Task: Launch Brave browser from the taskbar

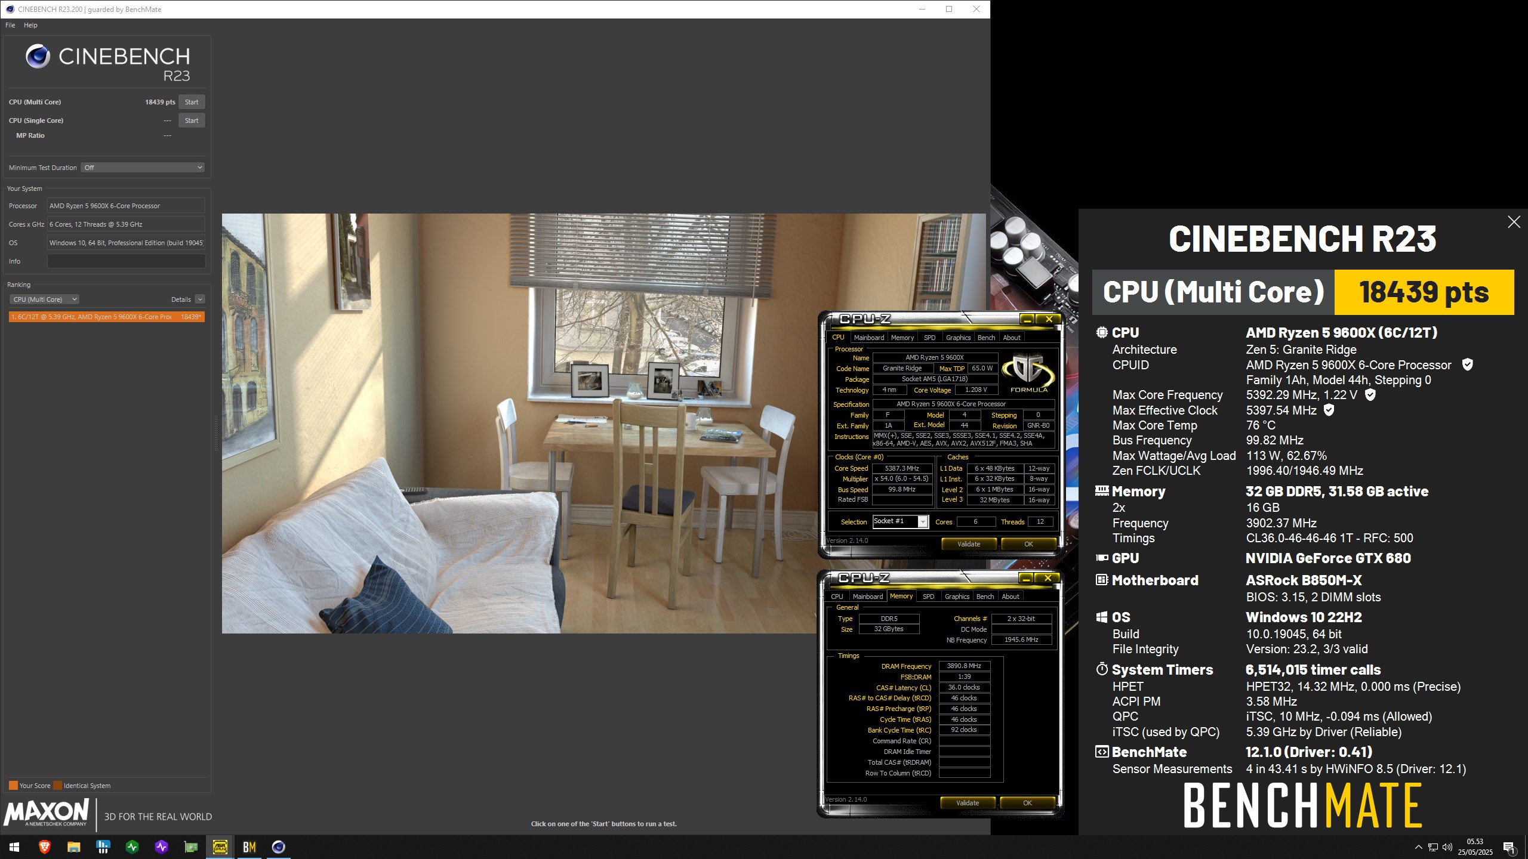Action: [x=44, y=847]
